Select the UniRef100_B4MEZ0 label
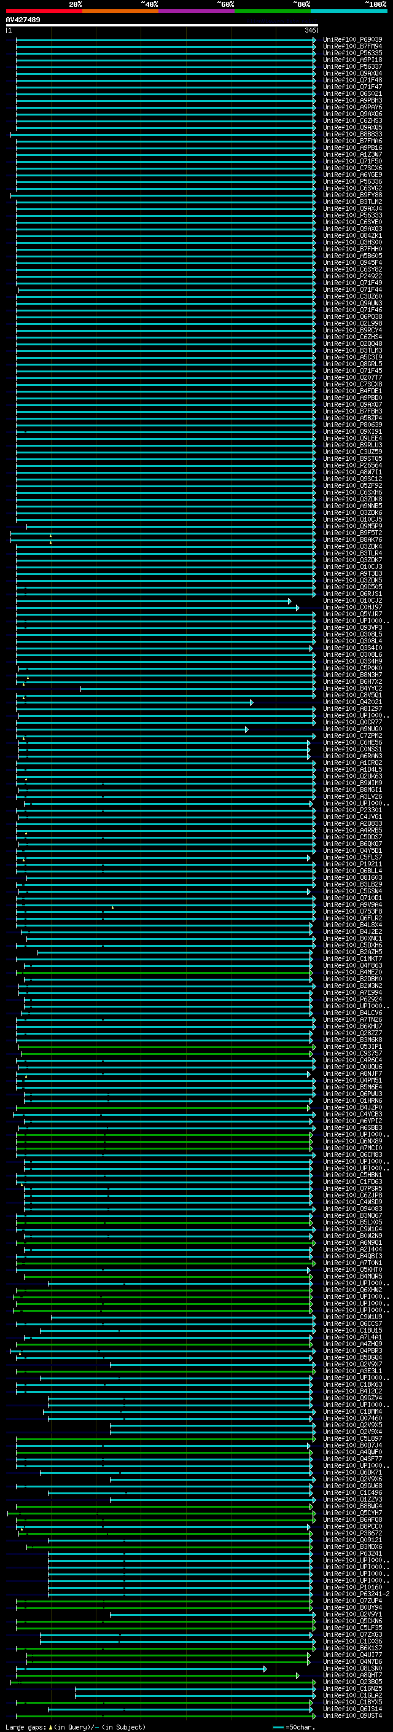This screenshot has width=393, height=1732. pos(352,972)
